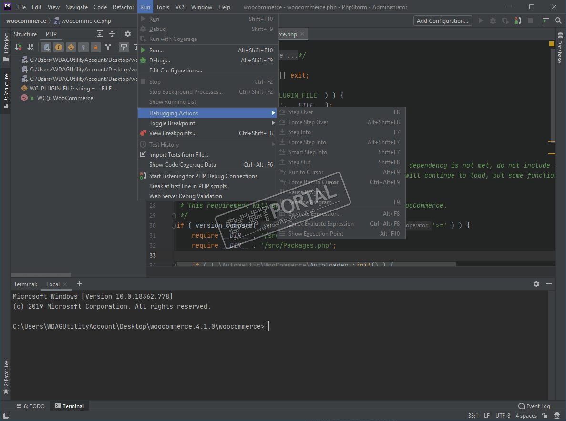The image size is (566, 421).
Task: Click Add Configuration button
Action: (443, 21)
